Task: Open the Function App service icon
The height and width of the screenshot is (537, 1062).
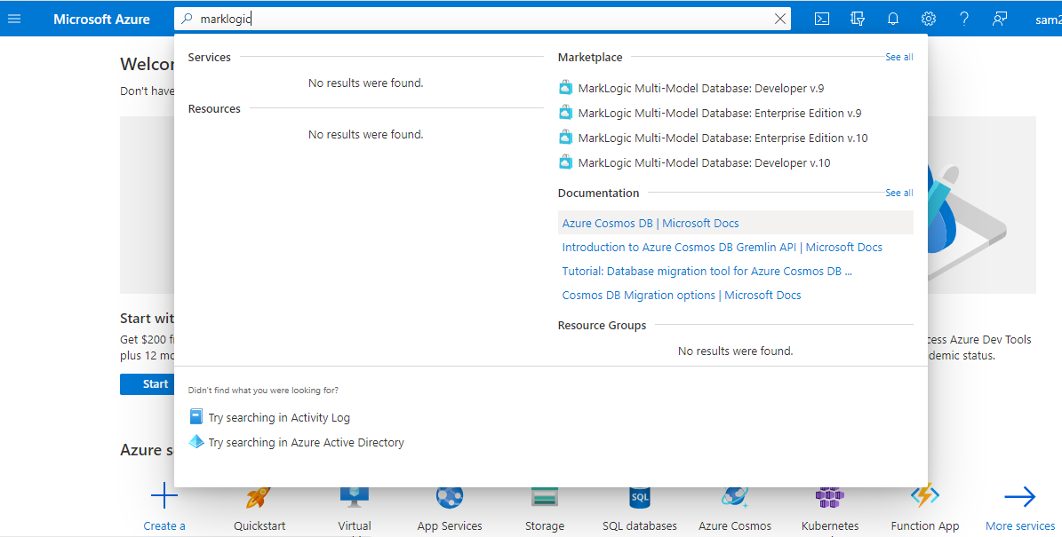Action: (x=924, y=497)
